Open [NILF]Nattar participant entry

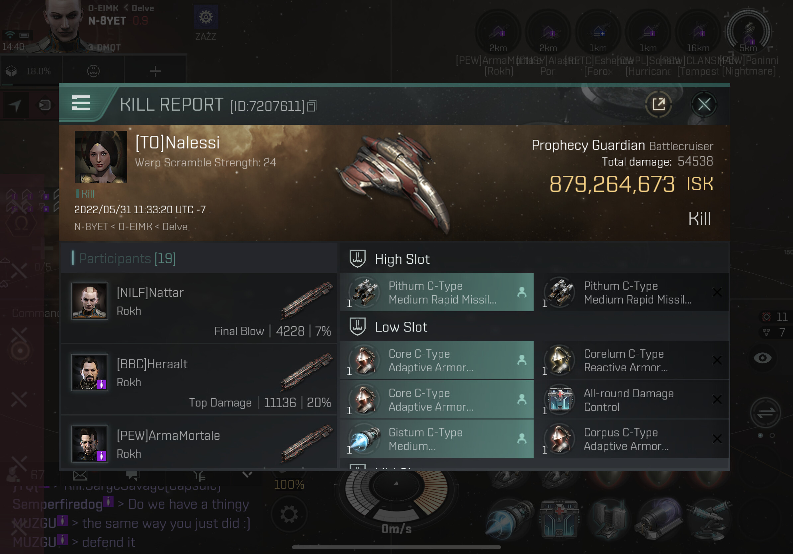click(x=199, y=308)
